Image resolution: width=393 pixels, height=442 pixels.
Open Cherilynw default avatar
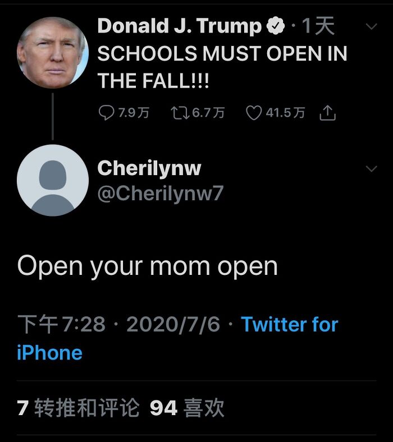[x=53, y=181]
